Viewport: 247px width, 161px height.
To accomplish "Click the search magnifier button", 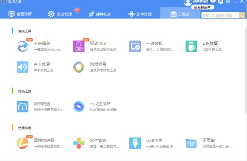I will pos(242,15).
